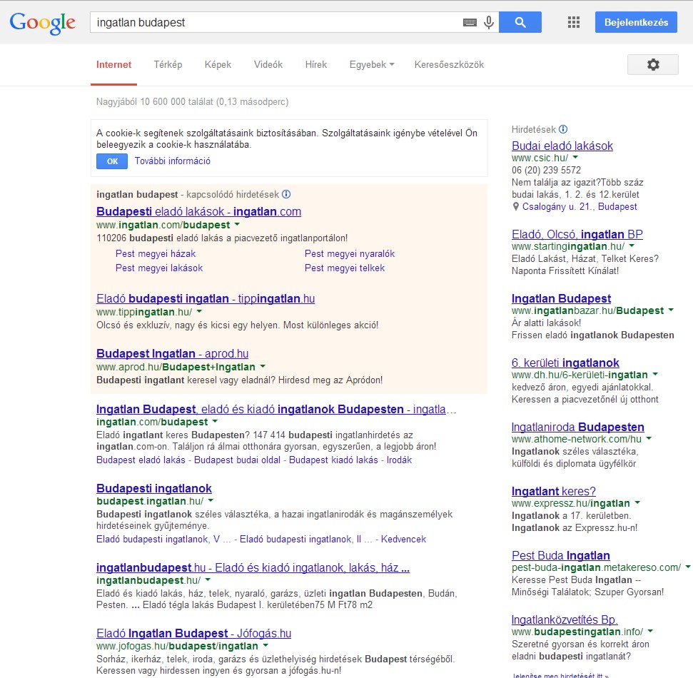The width and height of the screenshot is (693, 678).
Task: Expand dropdown arrow next to organic ingatlan.com/budapest
Action: pyautogui.click(x=216, y=421)
